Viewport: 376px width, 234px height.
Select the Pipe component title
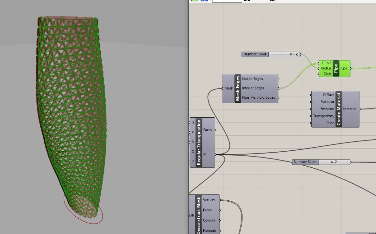pyautogui.click(x=336, y=68)
